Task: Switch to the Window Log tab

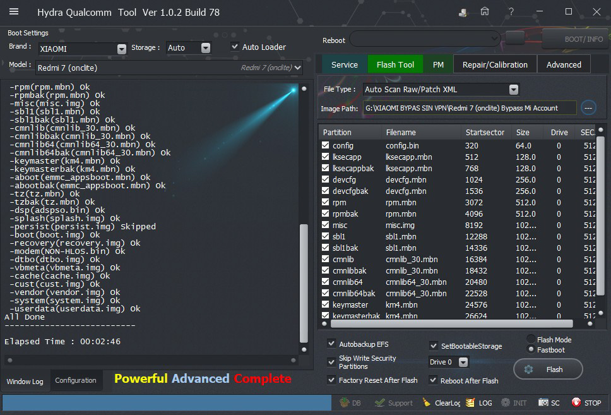Action: click(x=25, y=381)
